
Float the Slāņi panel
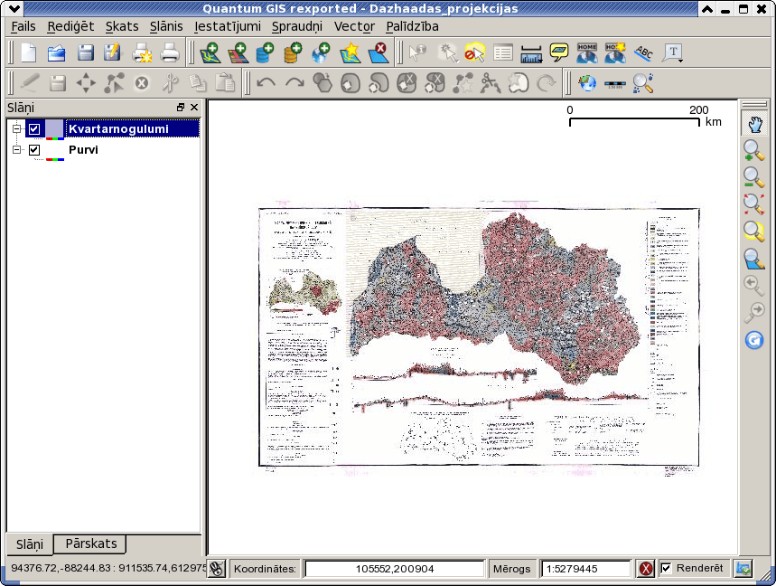coord(181,108)
